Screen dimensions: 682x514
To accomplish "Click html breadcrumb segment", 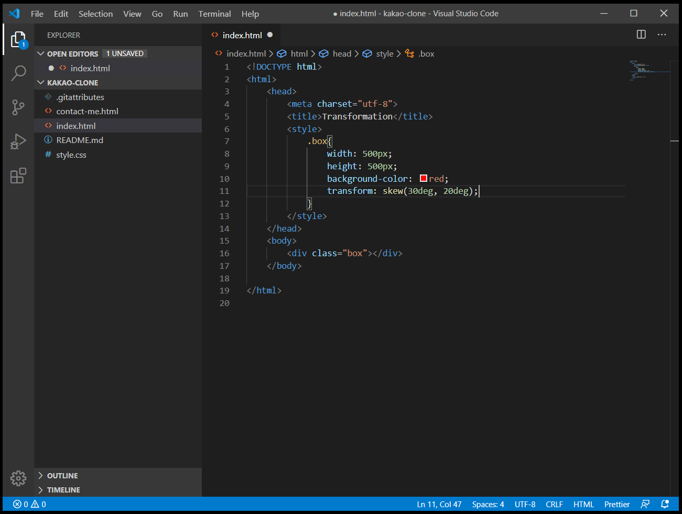I will click(299, 53).
